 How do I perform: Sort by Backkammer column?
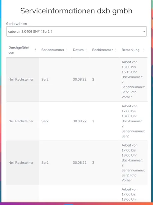pos(115,50)
